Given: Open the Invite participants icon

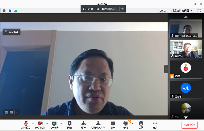Looking at the screenshot, I should point(83,125).
